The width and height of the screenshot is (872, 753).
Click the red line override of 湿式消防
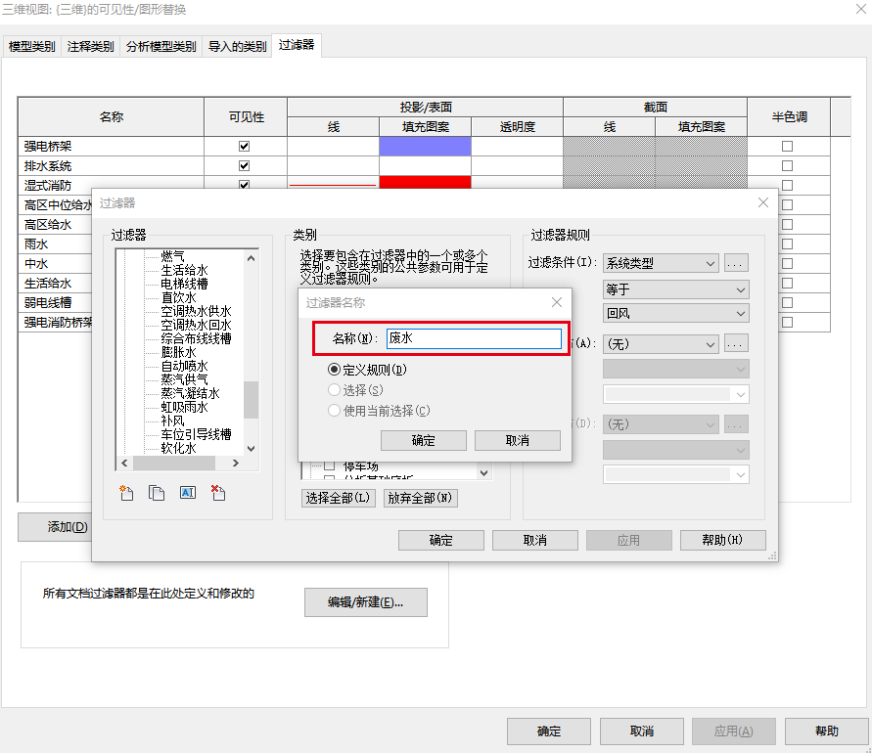(333, 184)
